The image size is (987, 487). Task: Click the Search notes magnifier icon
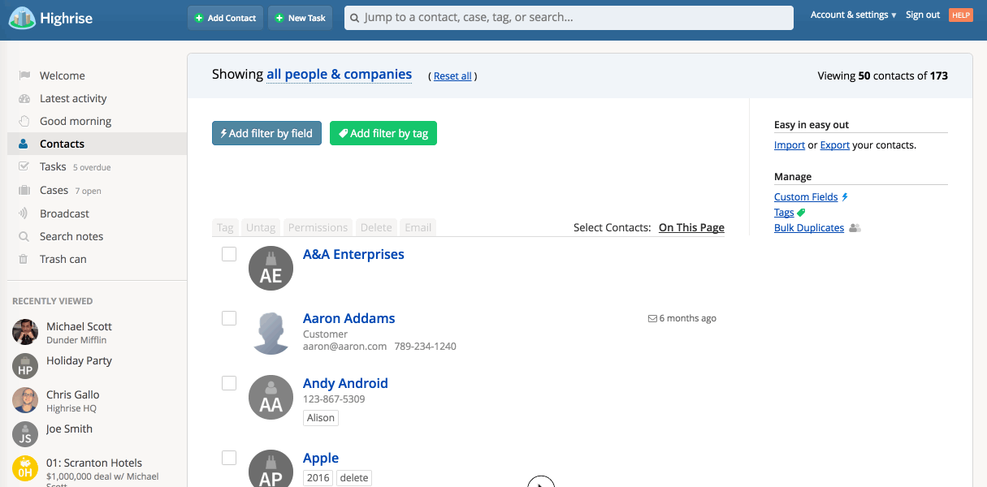(x=24, y=236)
